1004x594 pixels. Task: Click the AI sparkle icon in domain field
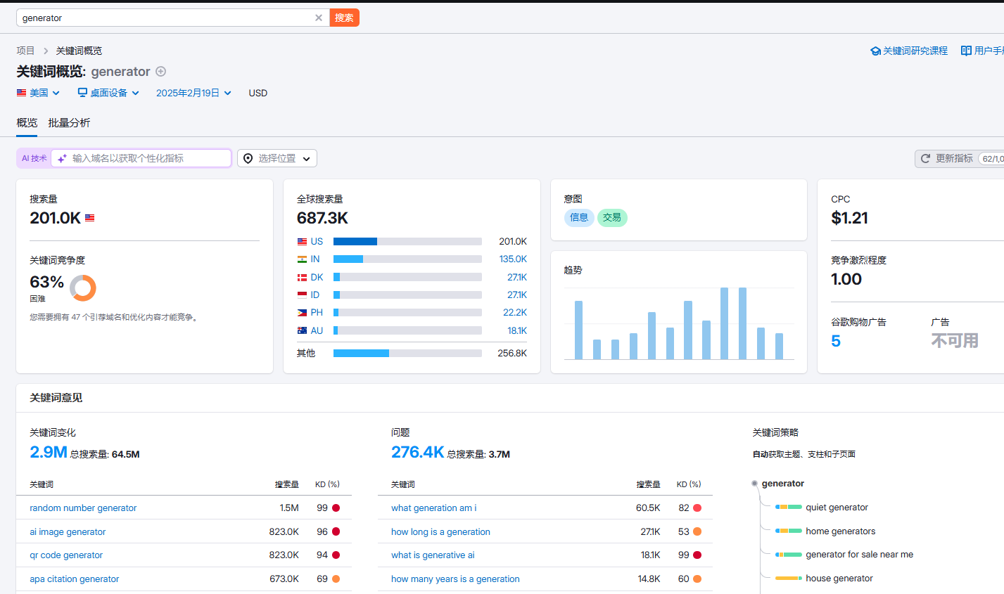tap(62, 158)
